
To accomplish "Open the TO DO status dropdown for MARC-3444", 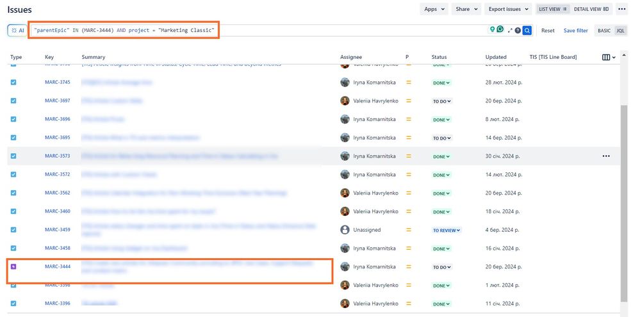I will coord(443,267).
